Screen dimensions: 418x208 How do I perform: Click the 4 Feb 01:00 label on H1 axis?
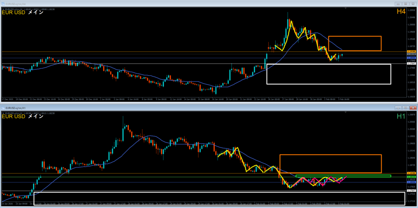[x=344, y=204]
